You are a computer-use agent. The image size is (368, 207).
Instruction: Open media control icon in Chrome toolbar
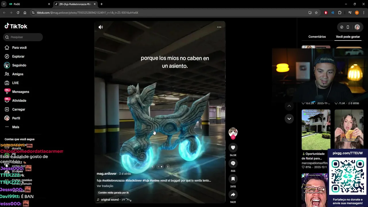click(x=350, y=13)
